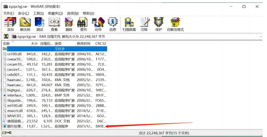This screenshot has width=267, height=137.
Task: Open the 注释 (Comment) toolbar icon
Action: [x=144, y=24]
